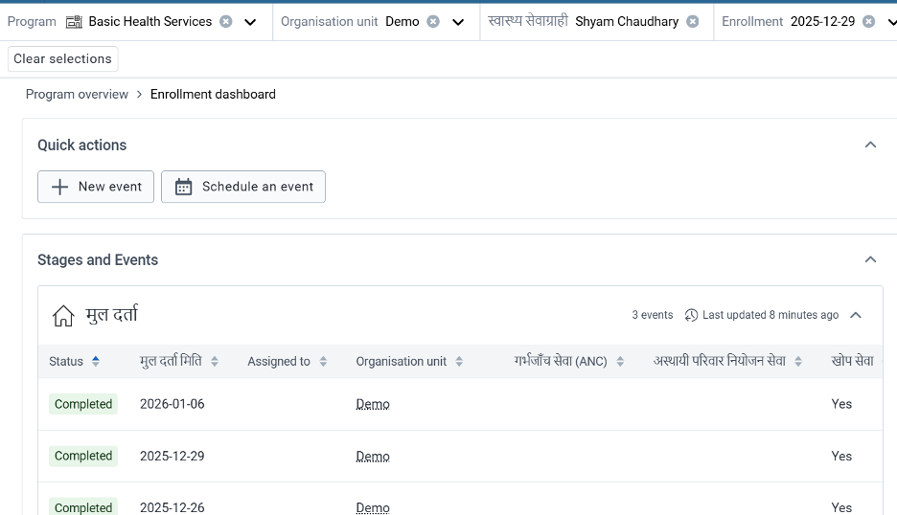This screenshot has height=515, width=897.
Task: Click Schedule an event button
Action: click(x=243, y=187)
